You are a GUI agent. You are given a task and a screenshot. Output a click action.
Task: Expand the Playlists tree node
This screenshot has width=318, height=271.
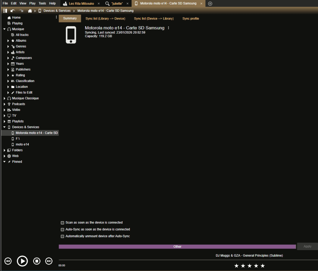(5, 121)
